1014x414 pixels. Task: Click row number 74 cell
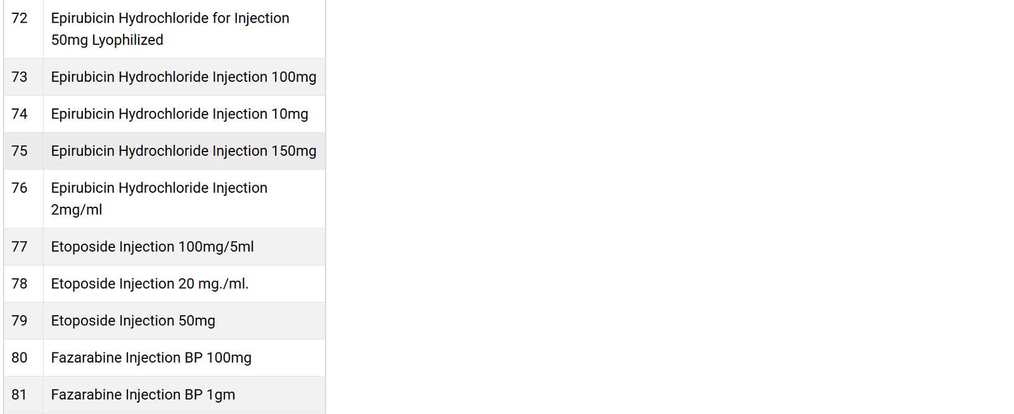[x=23, y=114]
